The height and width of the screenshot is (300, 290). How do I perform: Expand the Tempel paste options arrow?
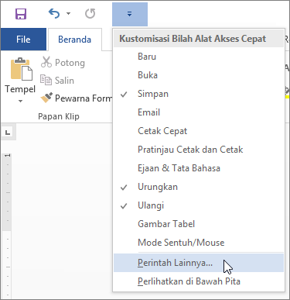(20, 101)
